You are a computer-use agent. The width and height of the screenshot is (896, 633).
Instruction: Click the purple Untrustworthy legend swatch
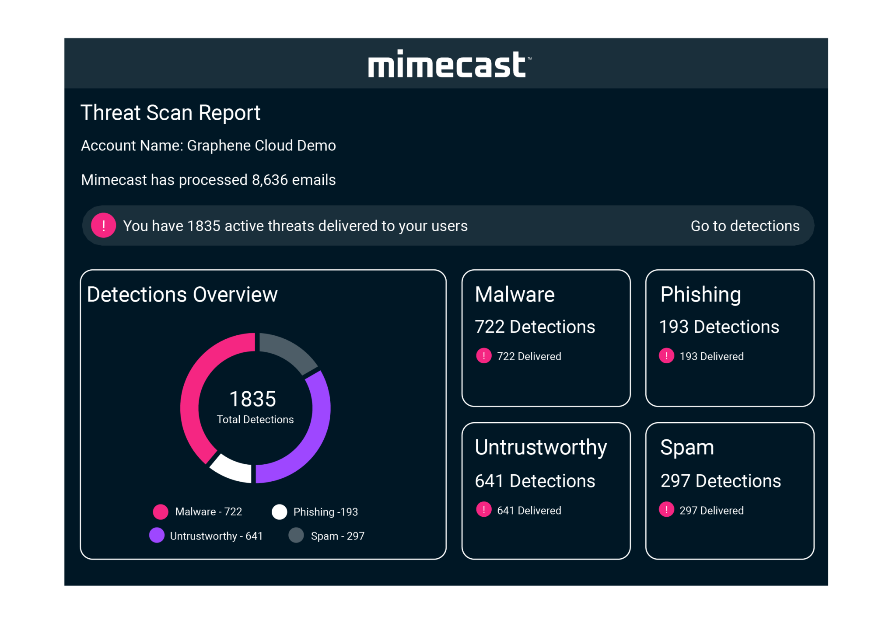coord(157,536)
